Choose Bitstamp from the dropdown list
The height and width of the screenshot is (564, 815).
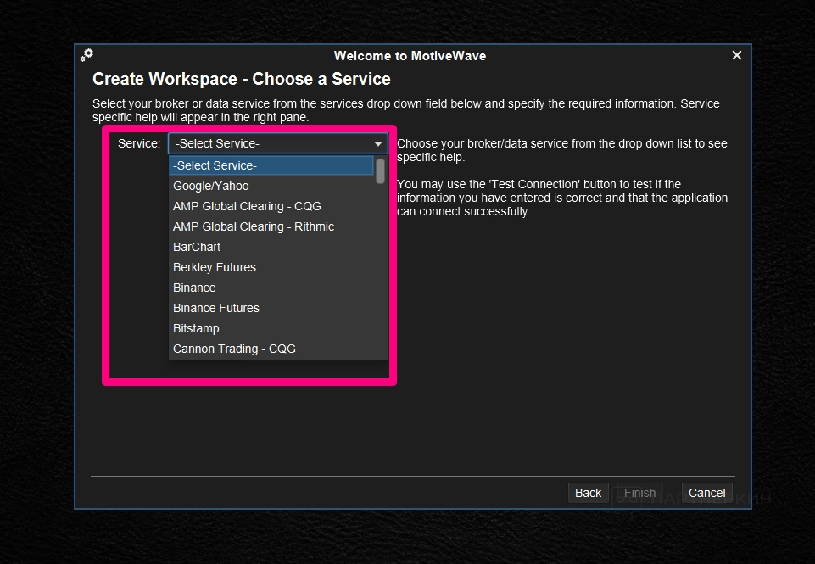(271, 328)
